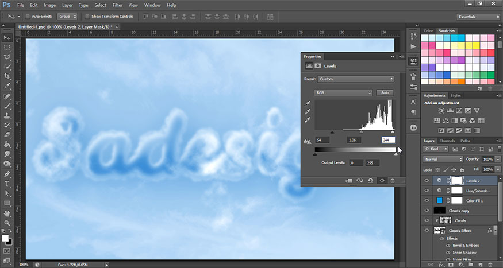This screenshot has width=503, height=268.
Task: Select the Move tool
Action: click(7, 37)
